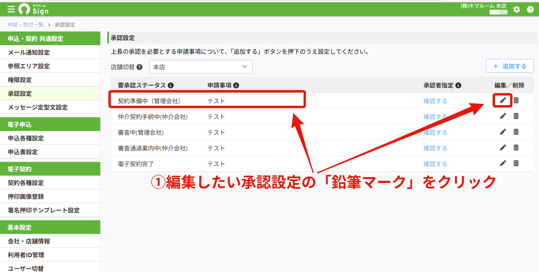Delete 契約準備中（管理会社） row with trash
The width and height of the screenshot is (539, 272).
tap(516, 100)
